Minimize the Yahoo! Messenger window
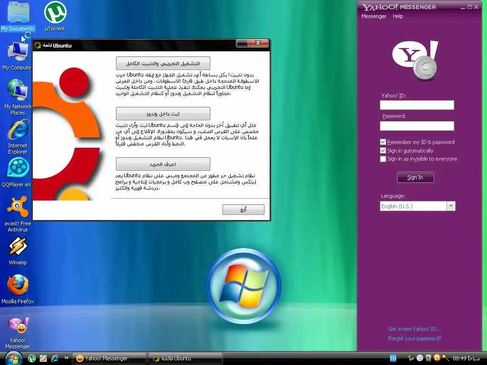The width and height of the screenshot is (487, 365). click(462, 7)
